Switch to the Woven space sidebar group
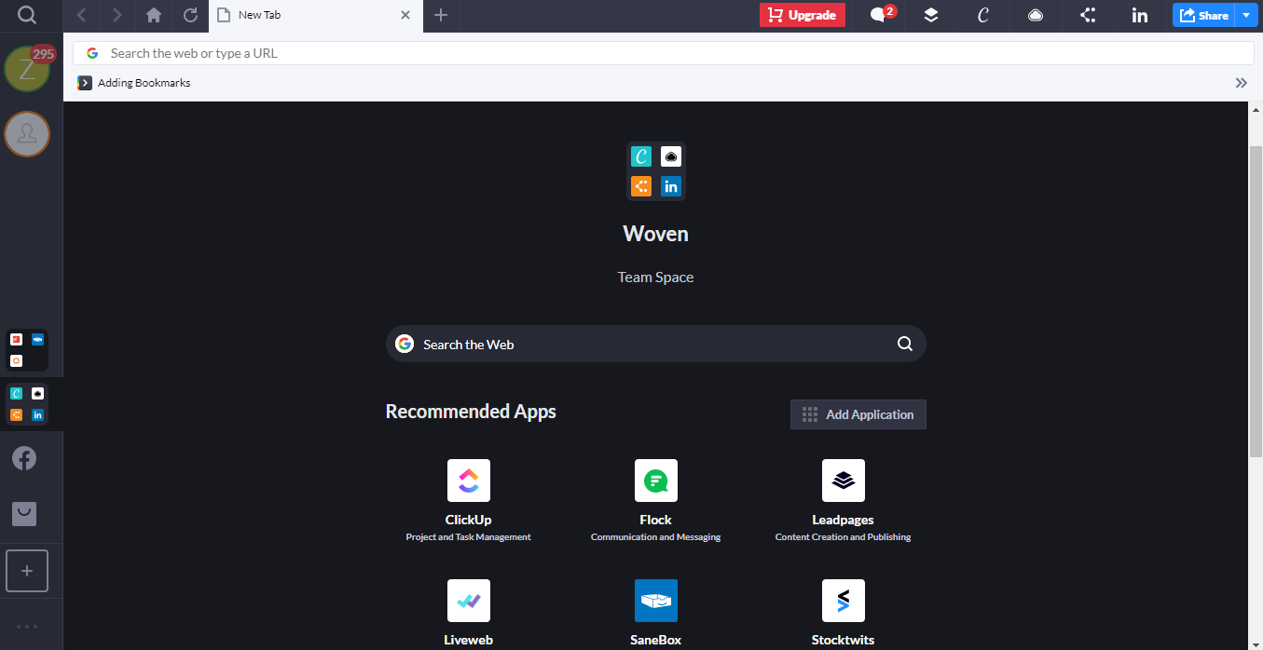Viewport: 1263px width, 650px height. (27, 404)
